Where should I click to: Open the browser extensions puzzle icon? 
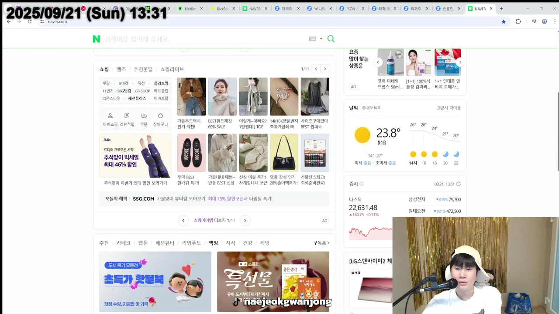[x=518, y=21]
